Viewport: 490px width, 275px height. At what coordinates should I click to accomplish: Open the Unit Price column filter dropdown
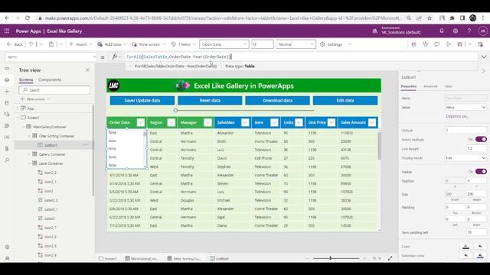coord(332,122)
